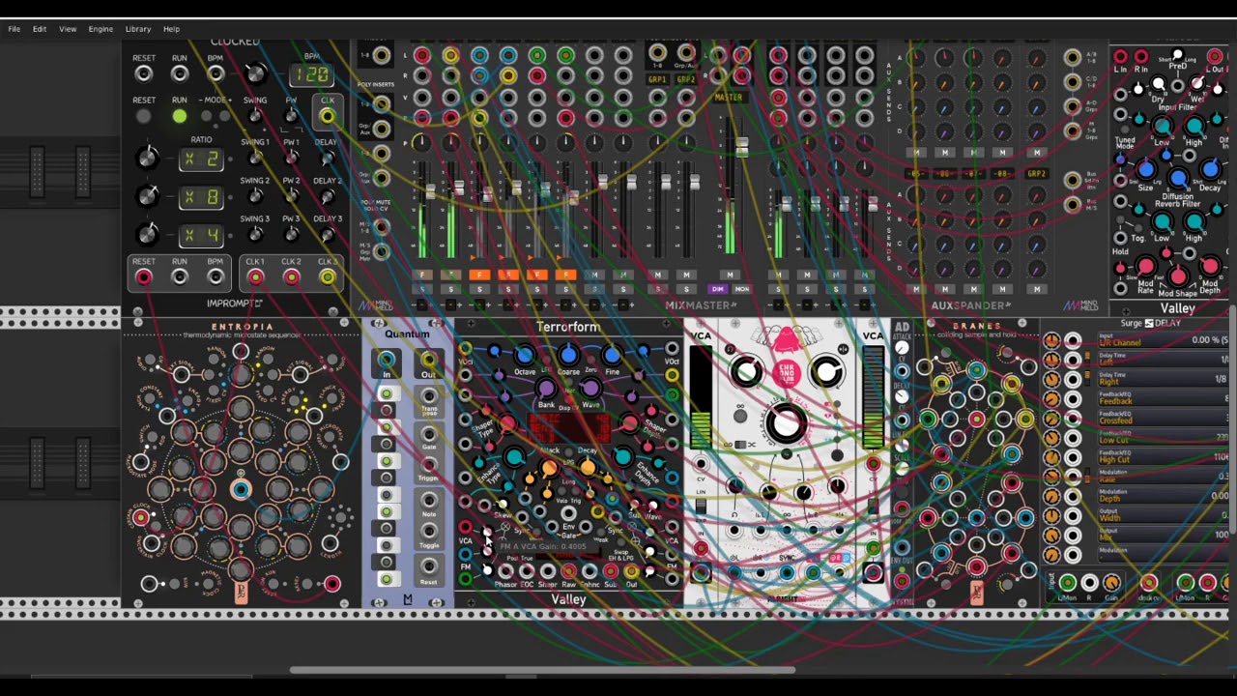Click the Quantum Toggle jack

tap(428, 532)
